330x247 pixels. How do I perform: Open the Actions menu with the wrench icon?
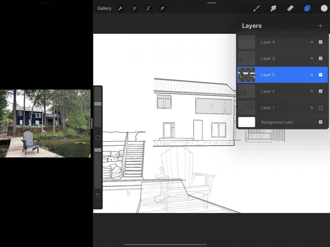click(x=120, y=8)
